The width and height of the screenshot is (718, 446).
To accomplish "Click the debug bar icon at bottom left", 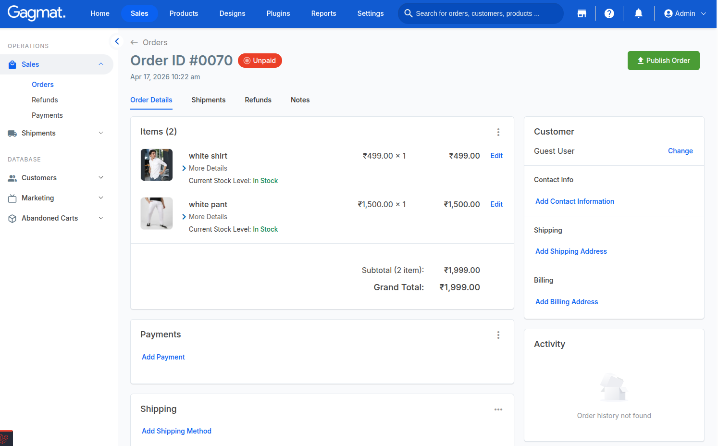I will pyautogui.click(x=6, y=438).
